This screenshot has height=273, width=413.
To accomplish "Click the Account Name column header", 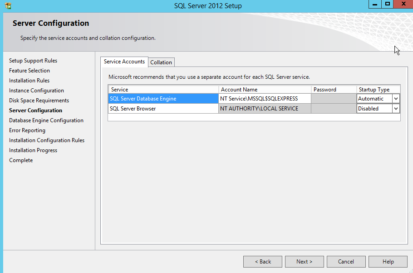I will (x=265, y=90).
